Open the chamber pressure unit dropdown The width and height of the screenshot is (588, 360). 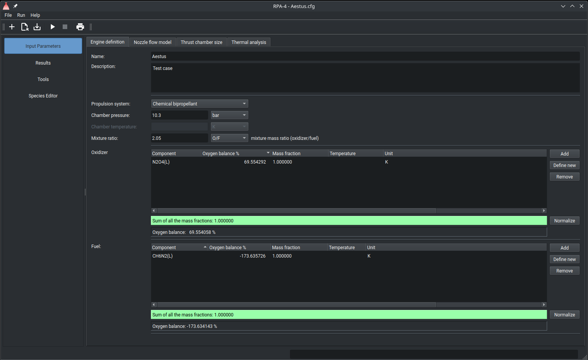click(x=229, y=115)
